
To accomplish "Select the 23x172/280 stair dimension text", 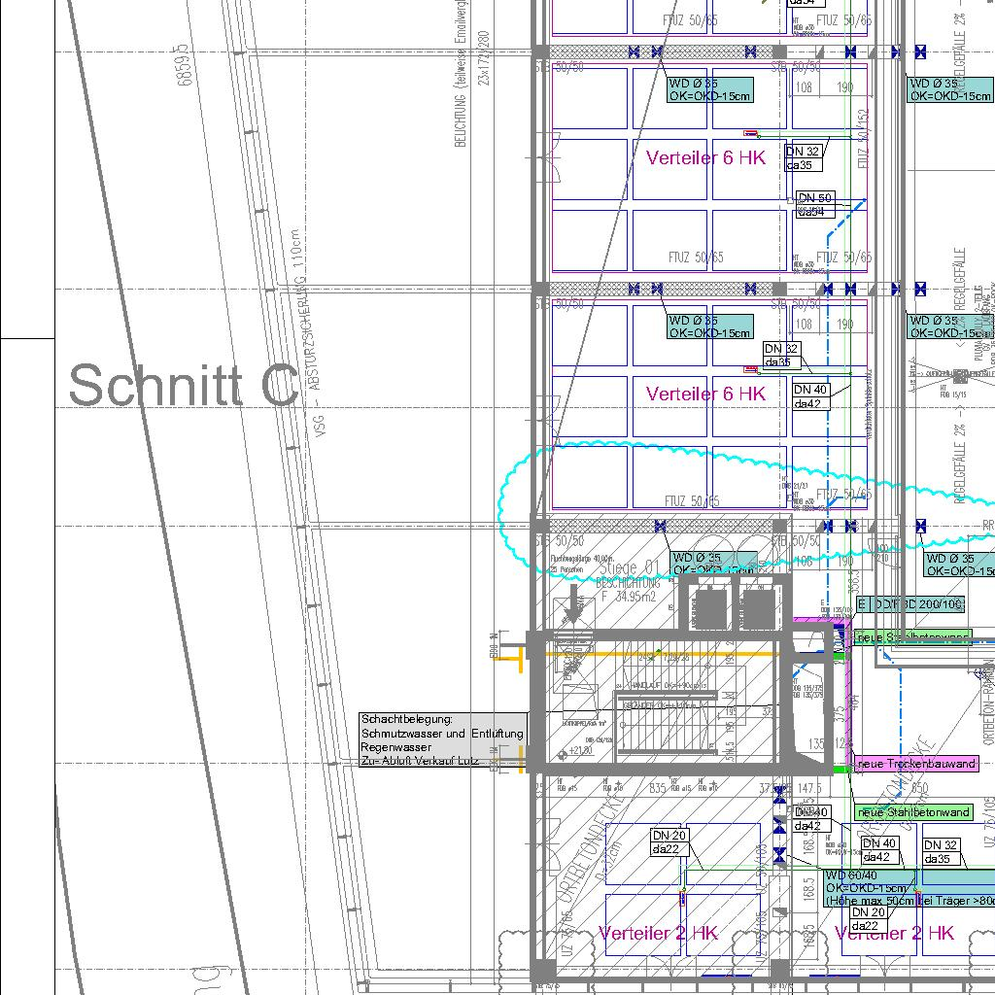I will tap(485, 57).
